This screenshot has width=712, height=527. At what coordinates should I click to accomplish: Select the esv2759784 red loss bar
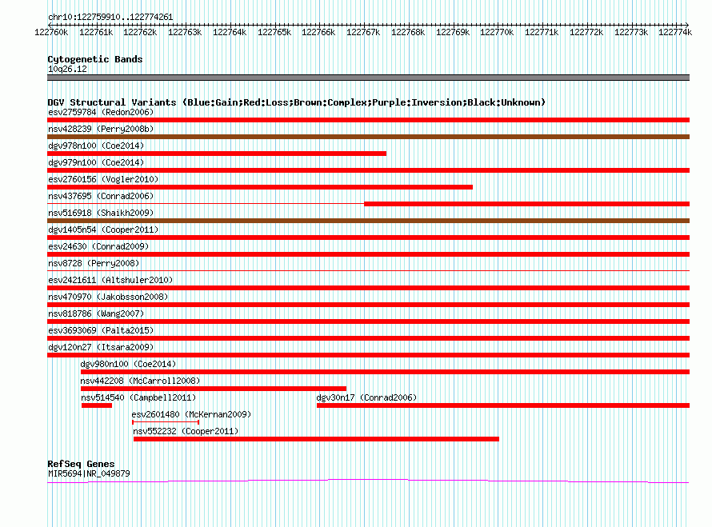point(368,120)
